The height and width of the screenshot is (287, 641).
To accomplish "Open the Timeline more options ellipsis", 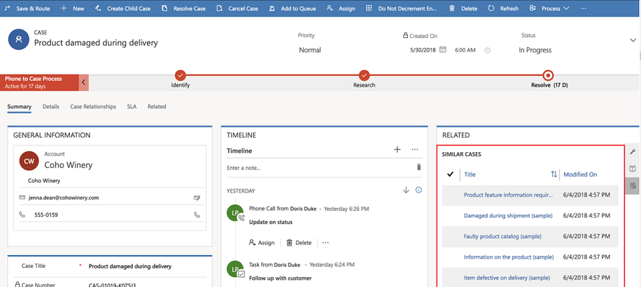I will (415, 150).
